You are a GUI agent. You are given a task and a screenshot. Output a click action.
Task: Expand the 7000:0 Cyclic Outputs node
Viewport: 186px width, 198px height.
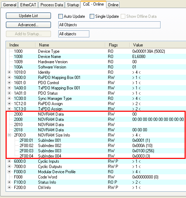(x=9, y=167)
